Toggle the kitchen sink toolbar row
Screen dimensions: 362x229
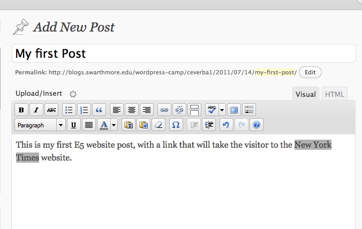249,110
